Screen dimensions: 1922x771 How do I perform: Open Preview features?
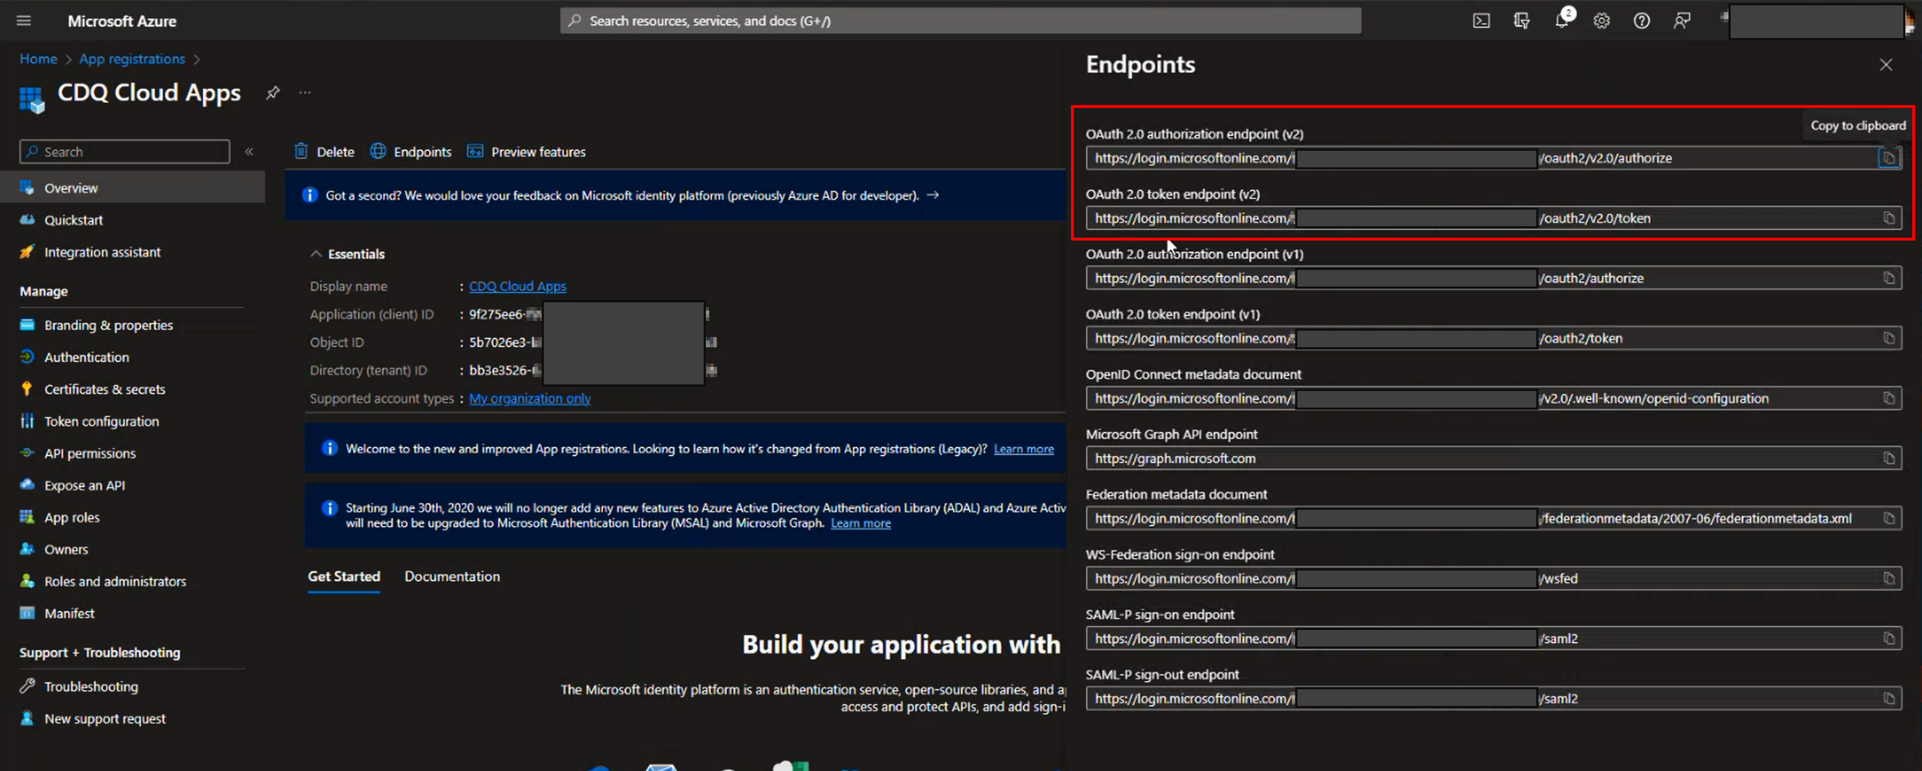[526, 152]
